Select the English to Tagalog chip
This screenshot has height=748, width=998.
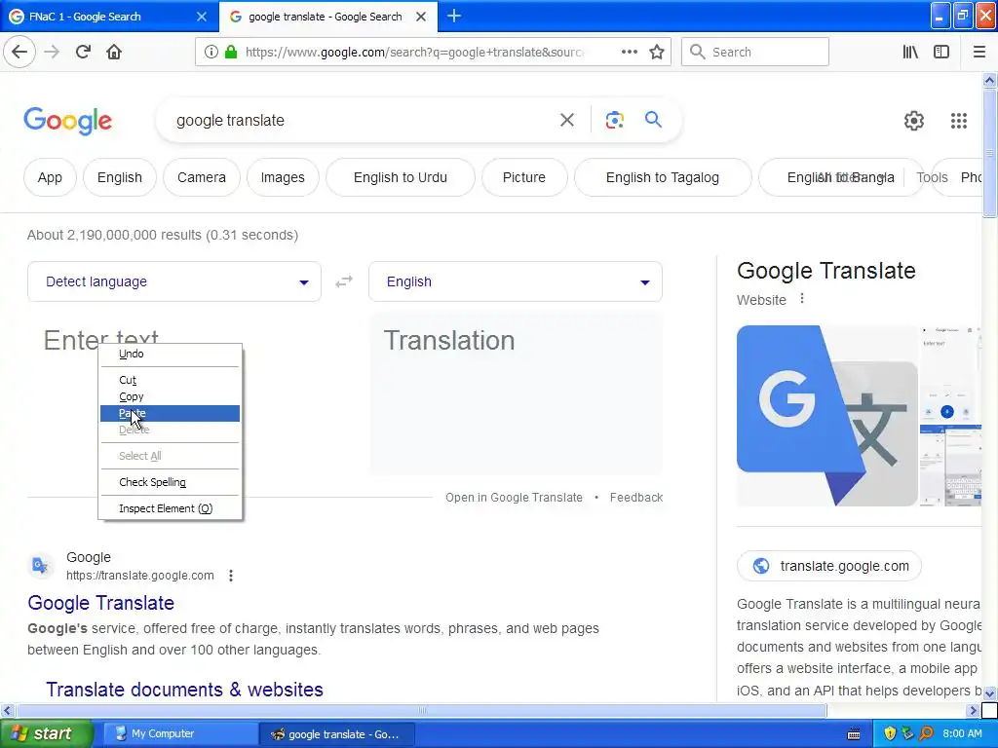coord(663,177)
